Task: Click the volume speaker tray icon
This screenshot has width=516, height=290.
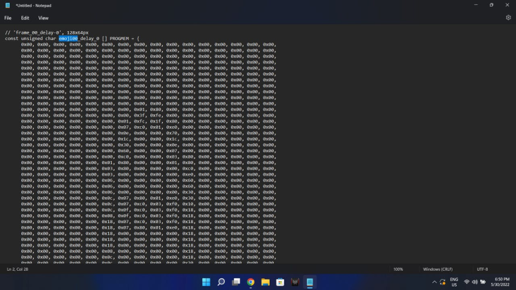Action: (475, 282)
